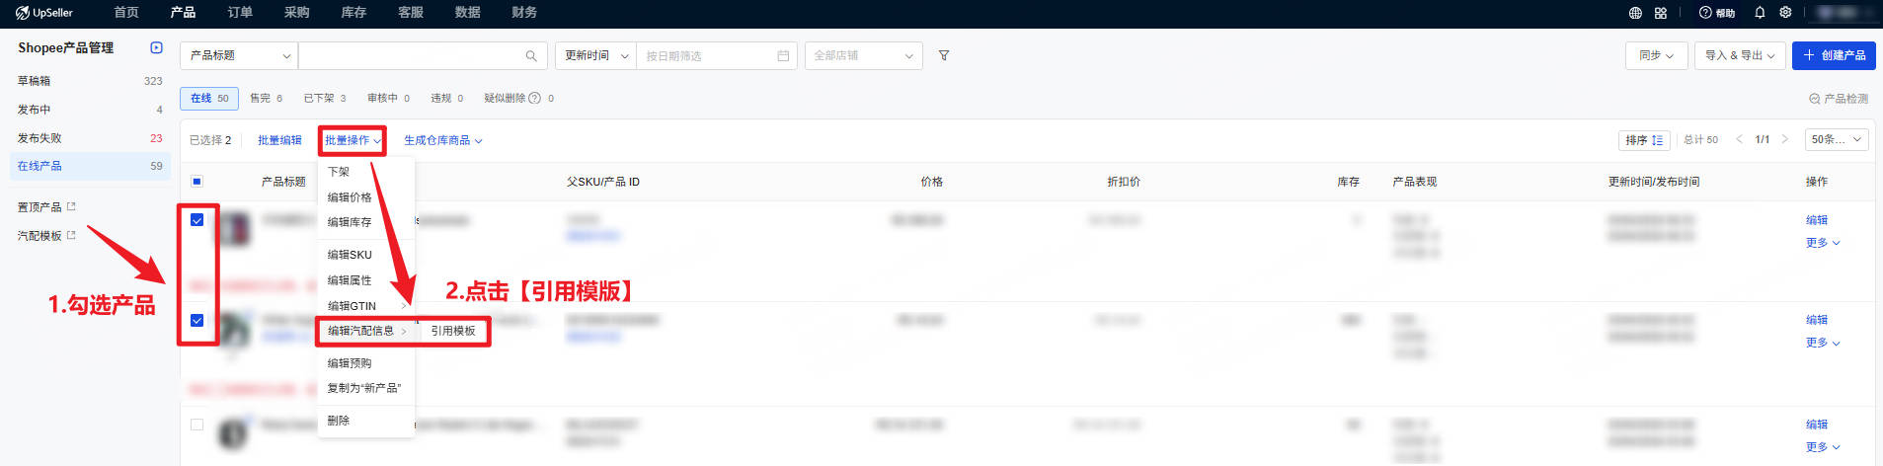Click 编辑 in the first product row
This screenshot has width=1883, height=466.
tap(1817, 220)
